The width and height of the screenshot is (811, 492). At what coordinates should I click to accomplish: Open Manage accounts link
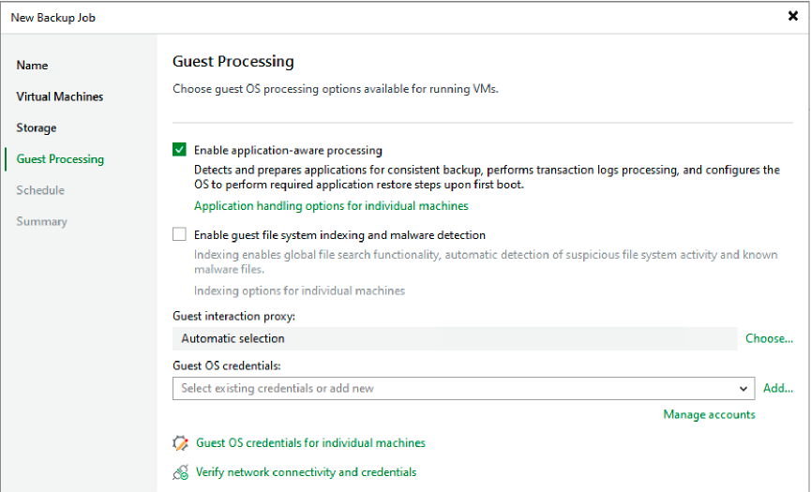click(709, 414)
